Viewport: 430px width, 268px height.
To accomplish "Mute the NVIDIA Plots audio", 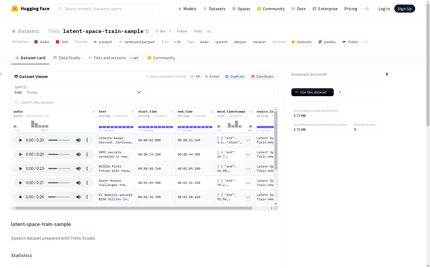I will pos(78,169).
